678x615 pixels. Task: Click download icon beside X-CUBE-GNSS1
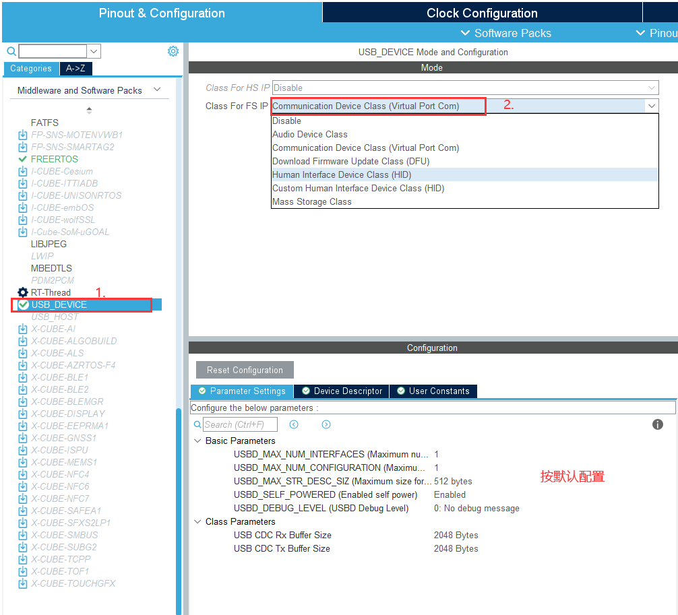[23, 438]
